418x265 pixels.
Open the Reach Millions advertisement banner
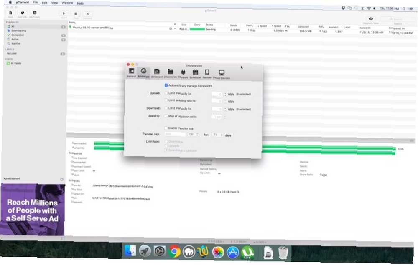tap(32, 209)
